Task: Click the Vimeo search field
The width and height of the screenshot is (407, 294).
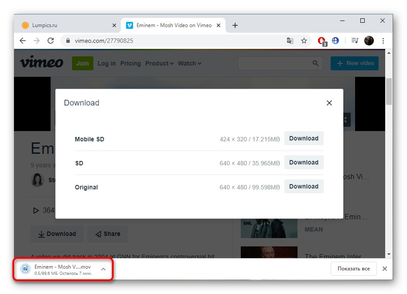Action: 280,63
